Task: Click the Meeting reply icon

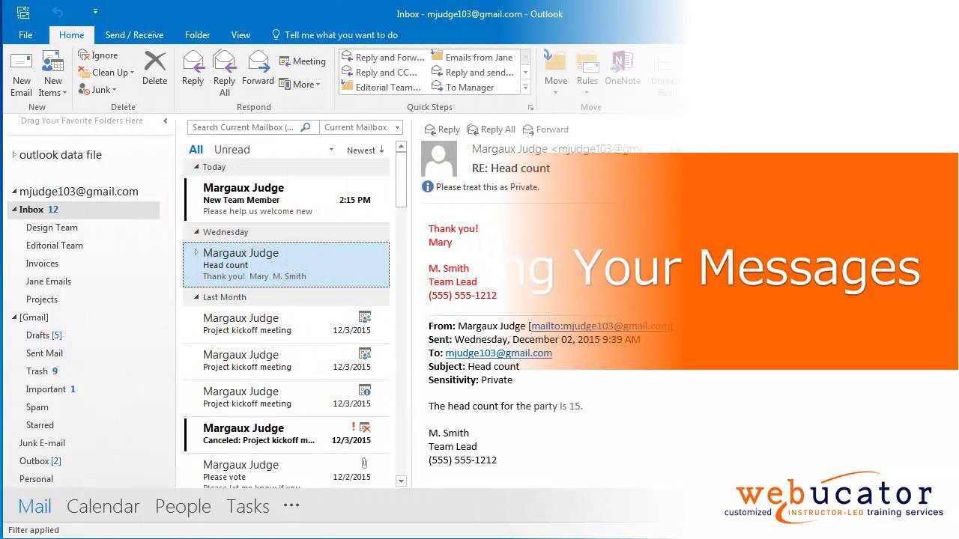Action: [285, 61]
